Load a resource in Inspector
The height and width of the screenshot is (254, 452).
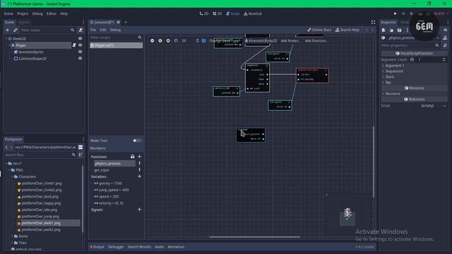click(x=391, y=30)
